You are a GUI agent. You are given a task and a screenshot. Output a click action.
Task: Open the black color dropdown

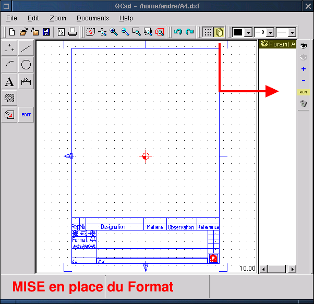point(248,32)
